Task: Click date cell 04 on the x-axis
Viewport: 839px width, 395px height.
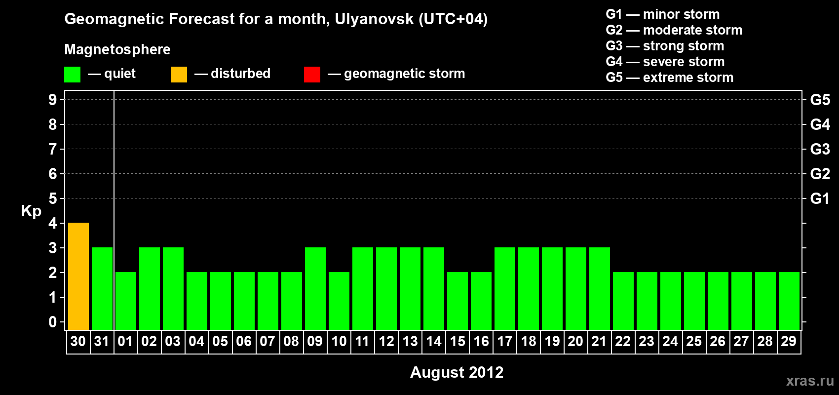Action: click(196, 341)
